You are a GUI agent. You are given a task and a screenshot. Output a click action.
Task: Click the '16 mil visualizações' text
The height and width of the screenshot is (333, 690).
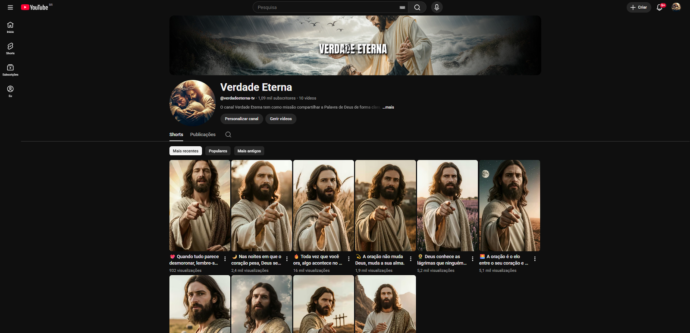tap(311, 270)
